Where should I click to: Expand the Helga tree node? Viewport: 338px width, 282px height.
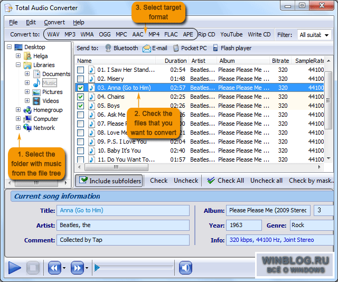click(x=18, y=56)
